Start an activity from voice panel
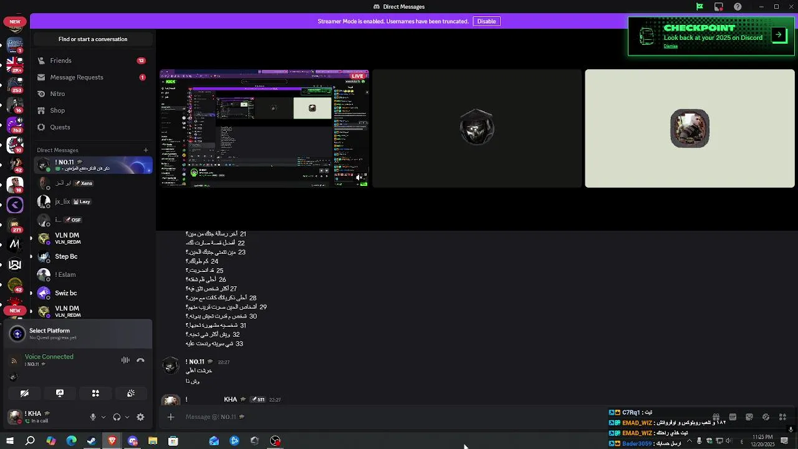Screen dimensions: 798x449 (95, 393)
